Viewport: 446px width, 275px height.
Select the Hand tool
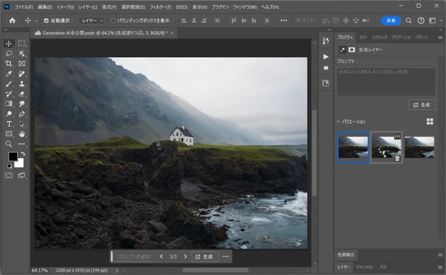22,134
